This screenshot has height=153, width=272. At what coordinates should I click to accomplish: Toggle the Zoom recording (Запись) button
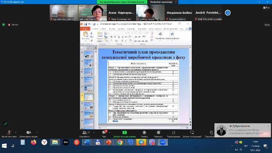coord(144,134)
